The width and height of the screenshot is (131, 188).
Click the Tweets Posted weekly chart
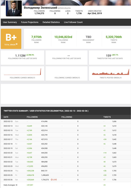click(111, 72)
